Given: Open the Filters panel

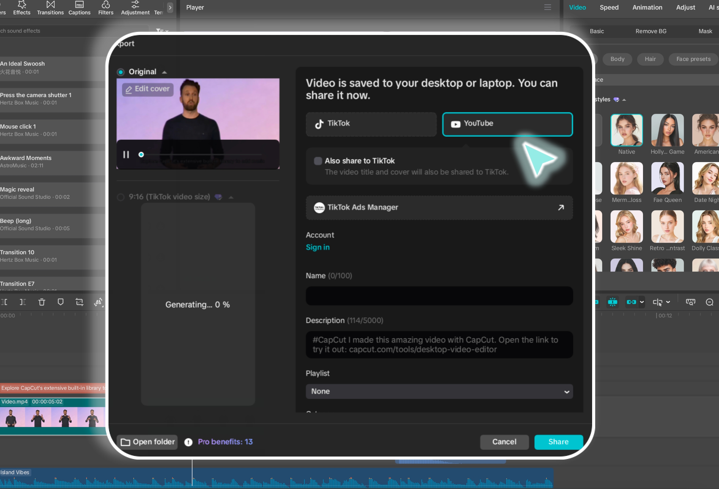Looking at the screenshot, I should coord(105,8).
